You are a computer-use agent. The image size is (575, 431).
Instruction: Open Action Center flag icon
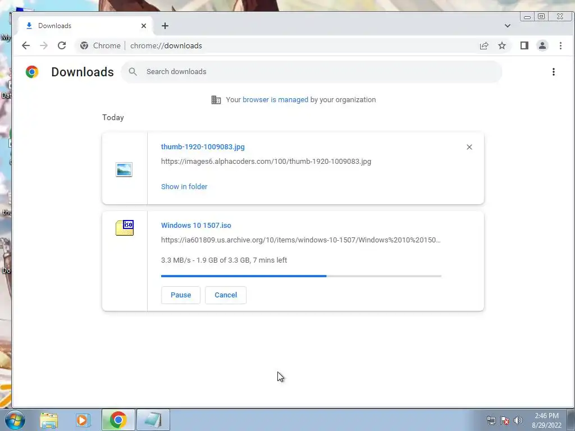[505, 420]
